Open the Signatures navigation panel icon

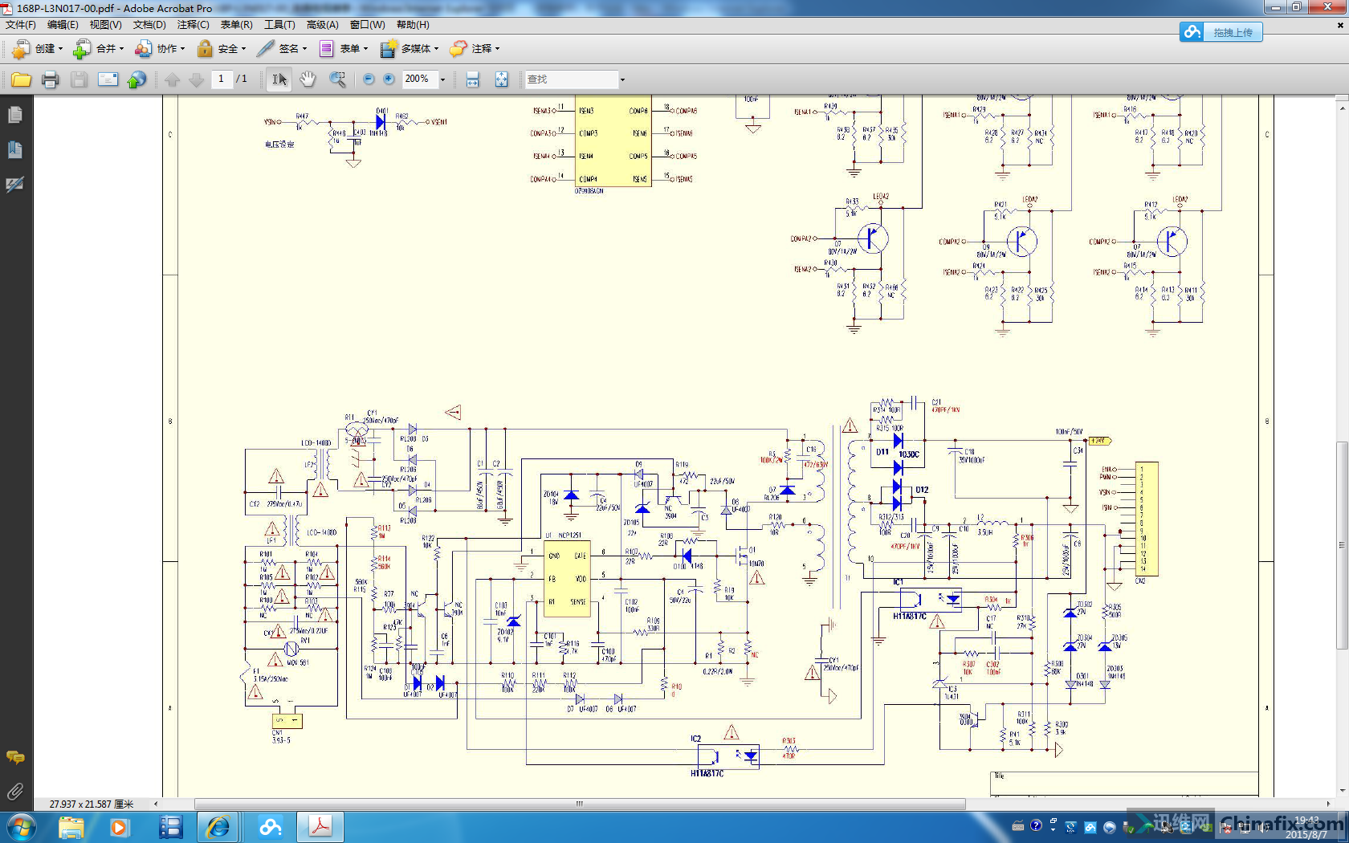pos(14,185)
